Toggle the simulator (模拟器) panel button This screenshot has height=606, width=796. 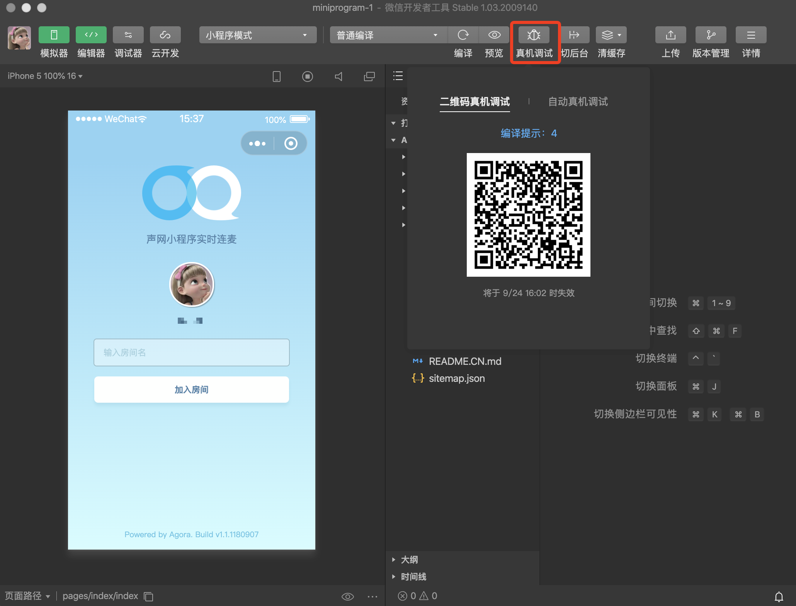pos(54,35)
